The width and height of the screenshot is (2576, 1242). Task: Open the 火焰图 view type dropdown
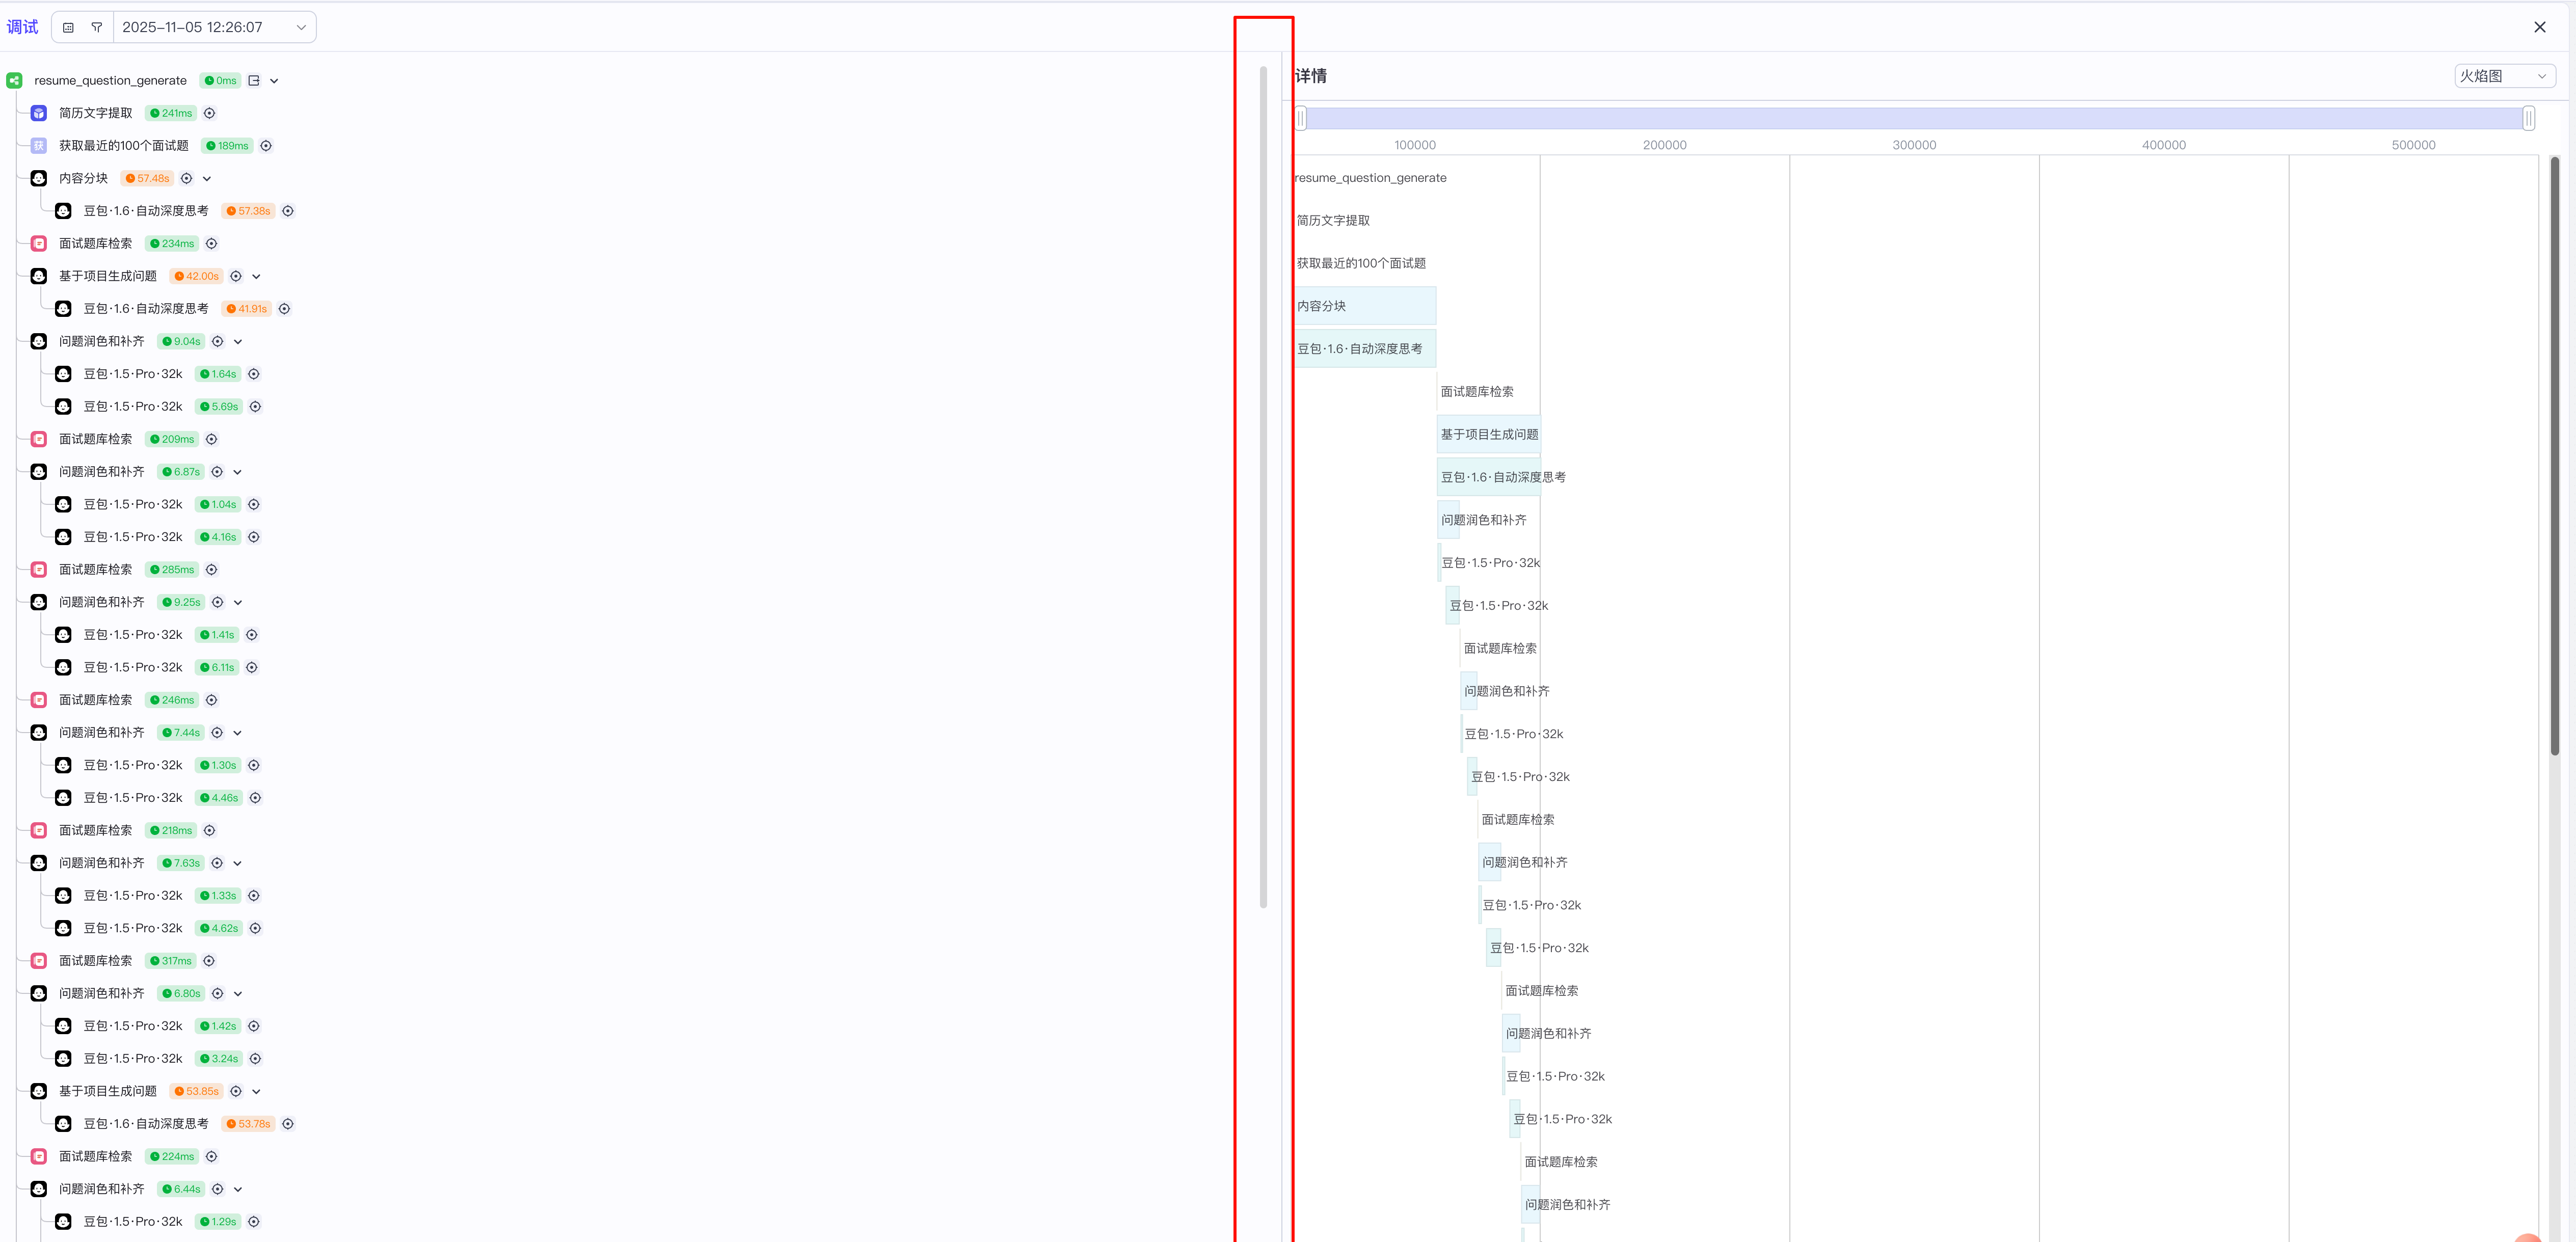(2504, 76)
